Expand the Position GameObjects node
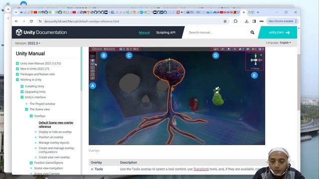Image resolution: width=319 pixels, height=179 pixels. (x=31, y=163)
